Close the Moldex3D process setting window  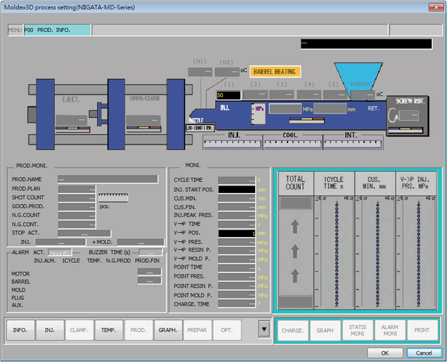(436, 7)
